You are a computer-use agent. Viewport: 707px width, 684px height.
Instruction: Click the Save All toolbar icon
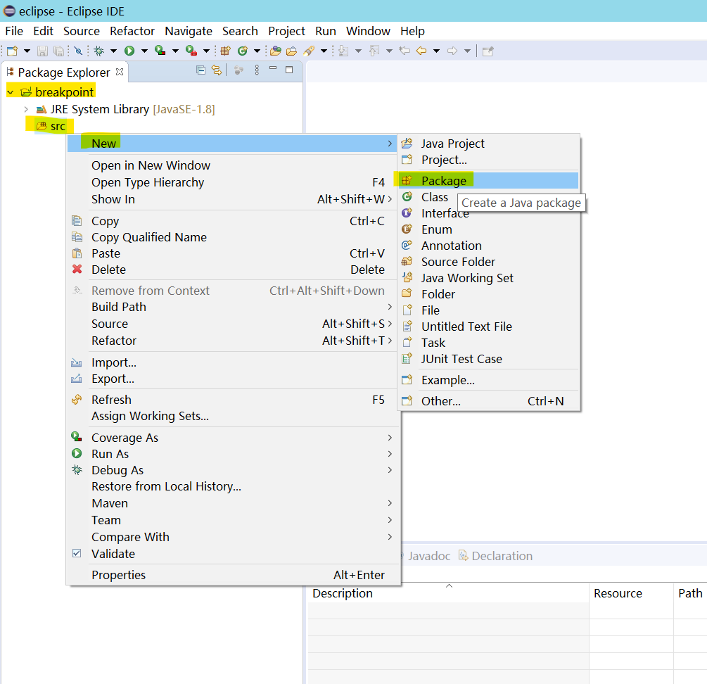(58, 51)
